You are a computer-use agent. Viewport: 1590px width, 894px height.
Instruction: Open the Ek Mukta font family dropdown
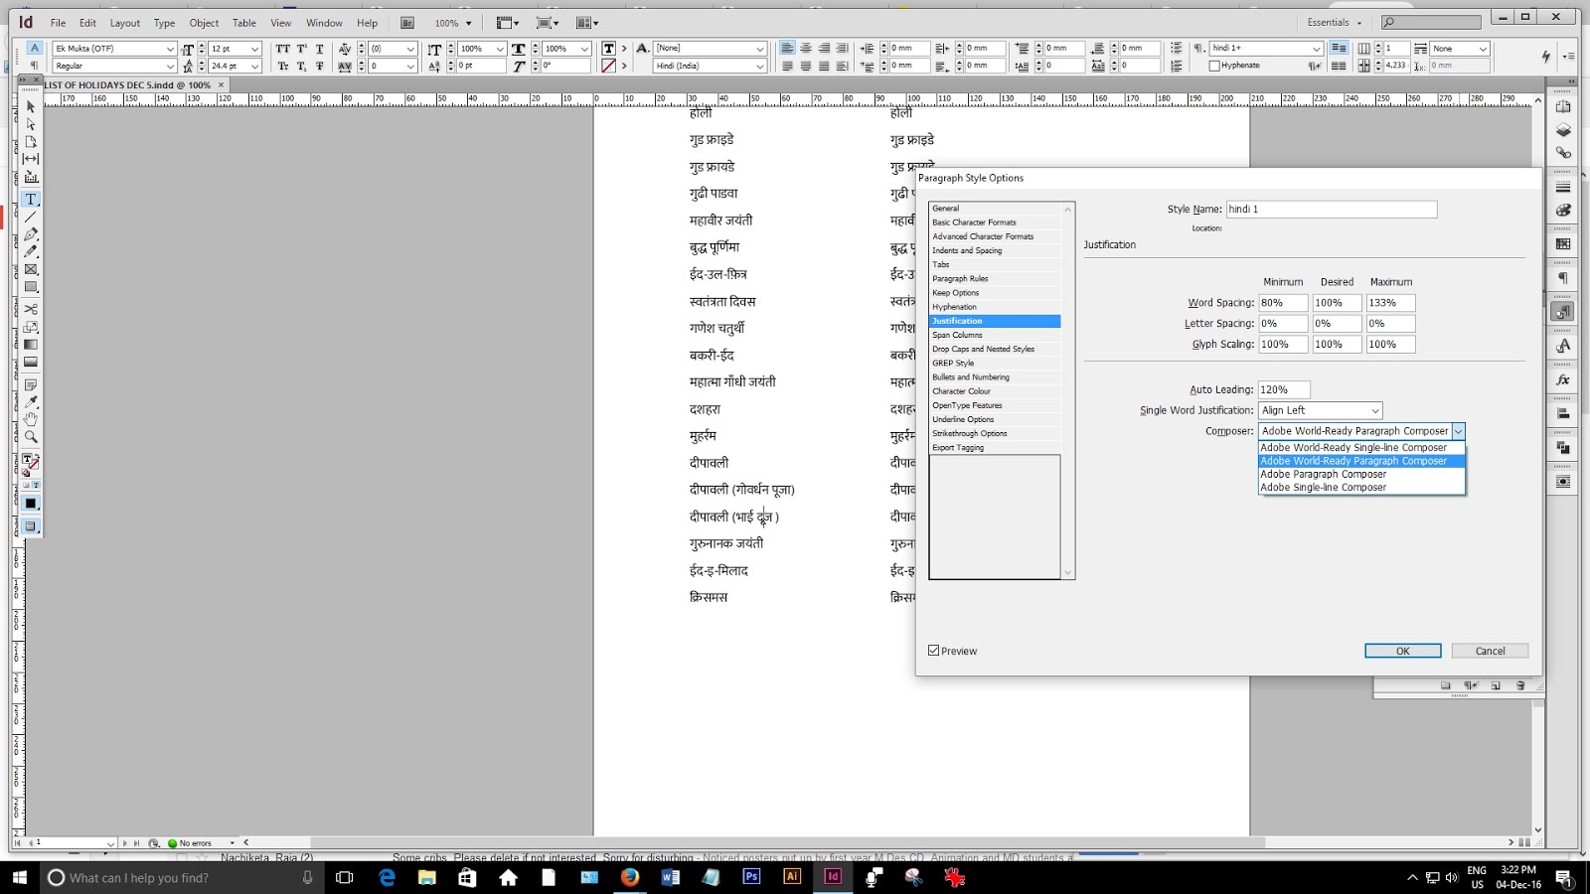pos(171,48)
